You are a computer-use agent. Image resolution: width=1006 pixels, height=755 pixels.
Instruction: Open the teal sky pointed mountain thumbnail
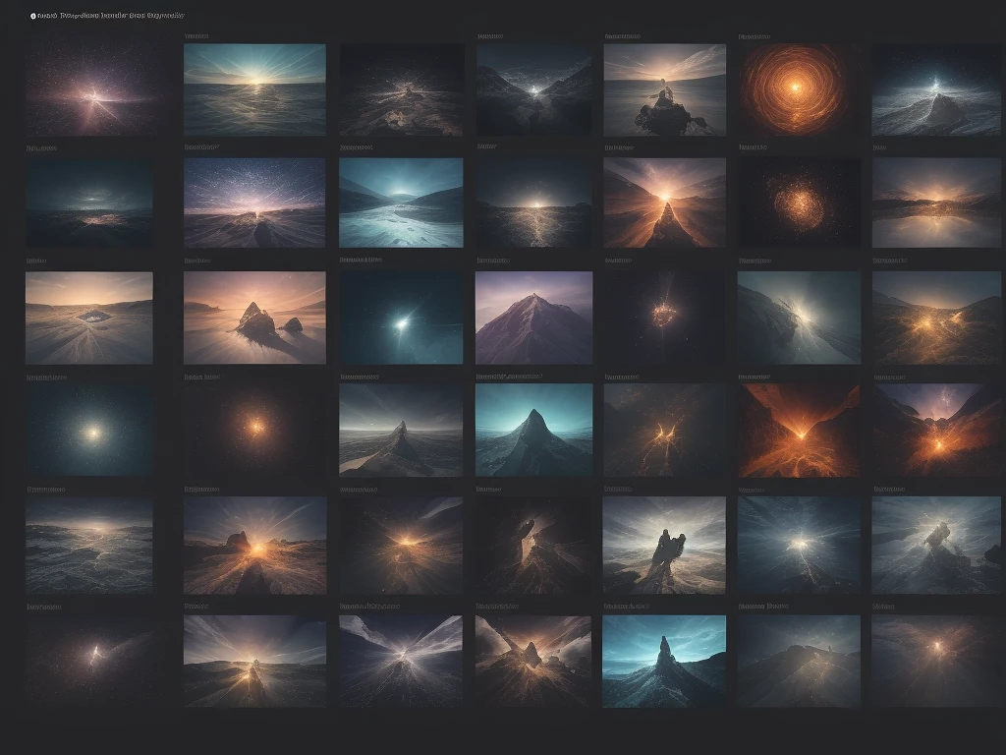pyautogui.click(x=533, y=430)
